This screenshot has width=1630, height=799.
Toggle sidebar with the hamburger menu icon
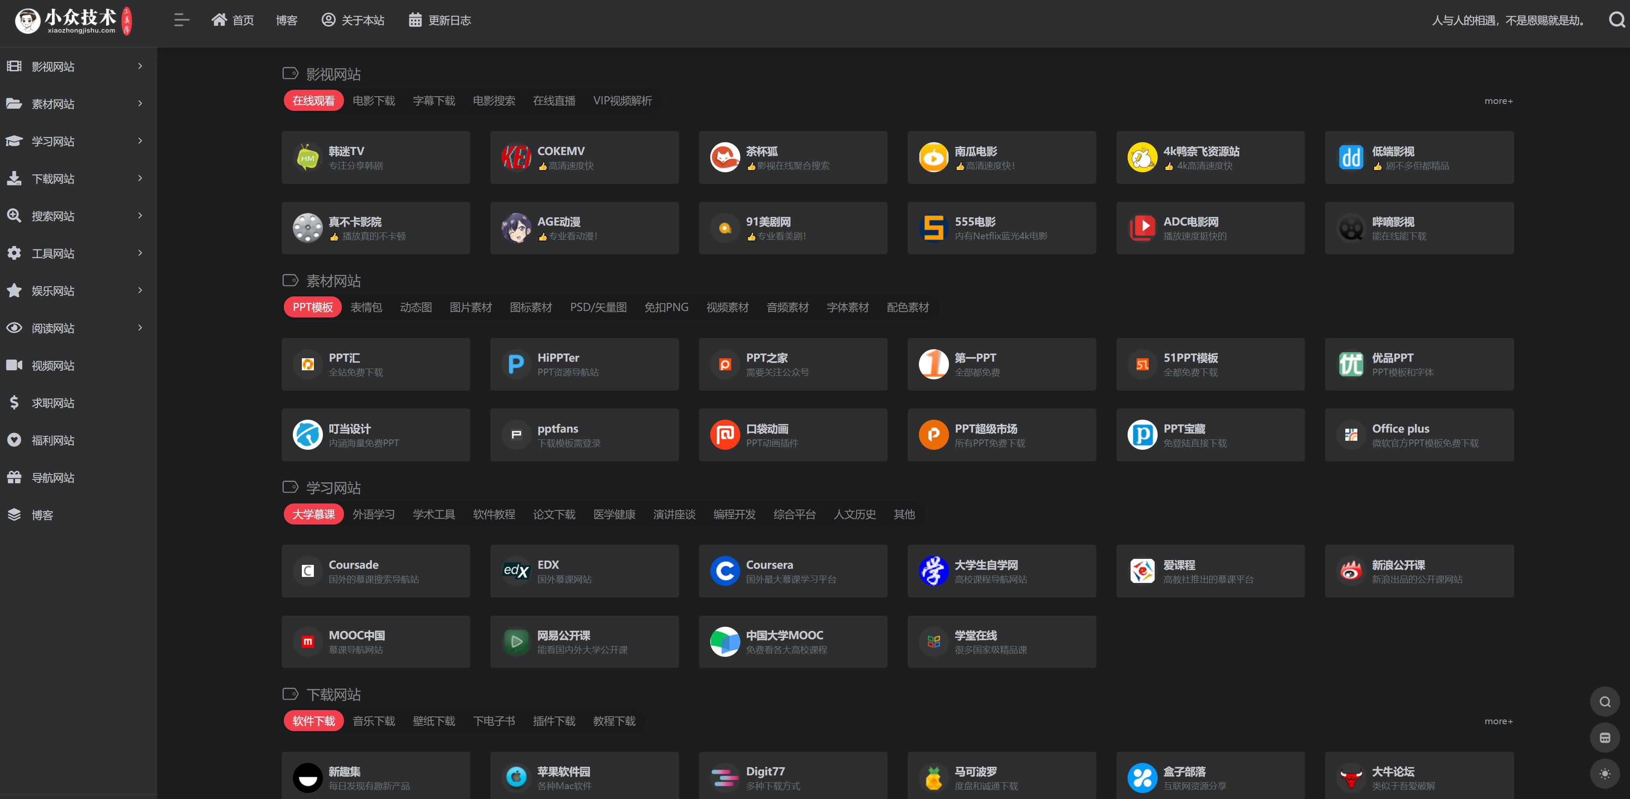[182, 20]
